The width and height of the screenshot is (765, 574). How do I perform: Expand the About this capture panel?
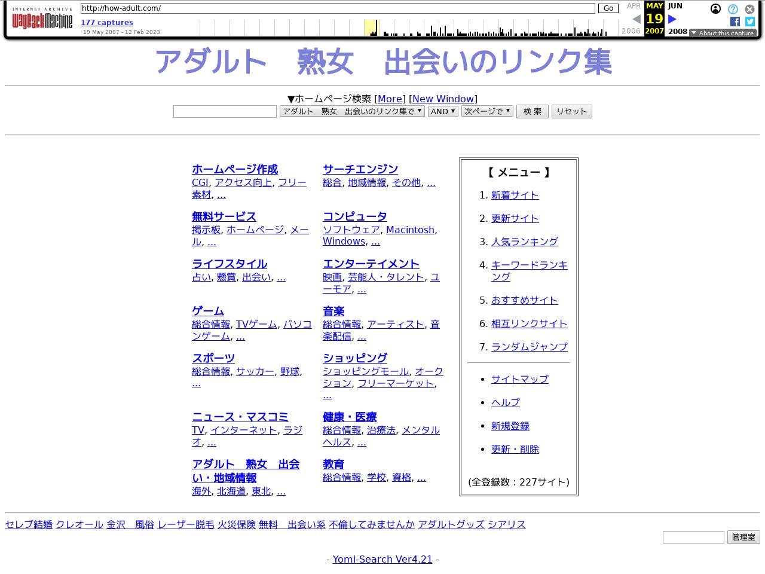point(723,33)
